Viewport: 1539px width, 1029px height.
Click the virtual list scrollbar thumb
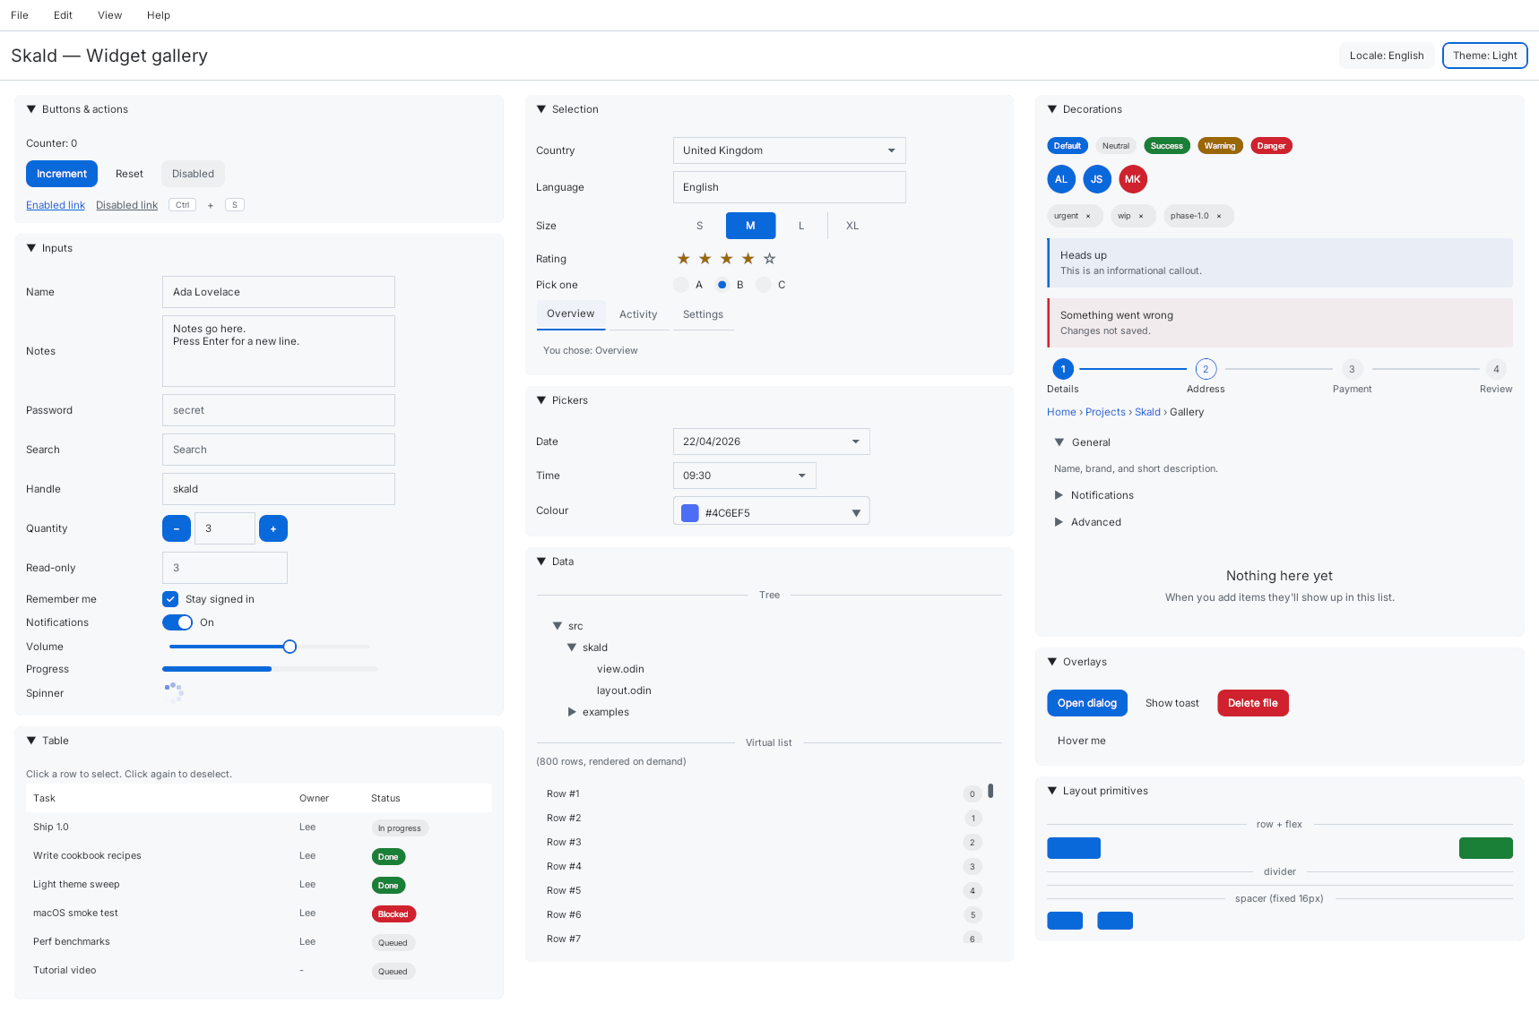pyautogui.click(x=990, y=791)
